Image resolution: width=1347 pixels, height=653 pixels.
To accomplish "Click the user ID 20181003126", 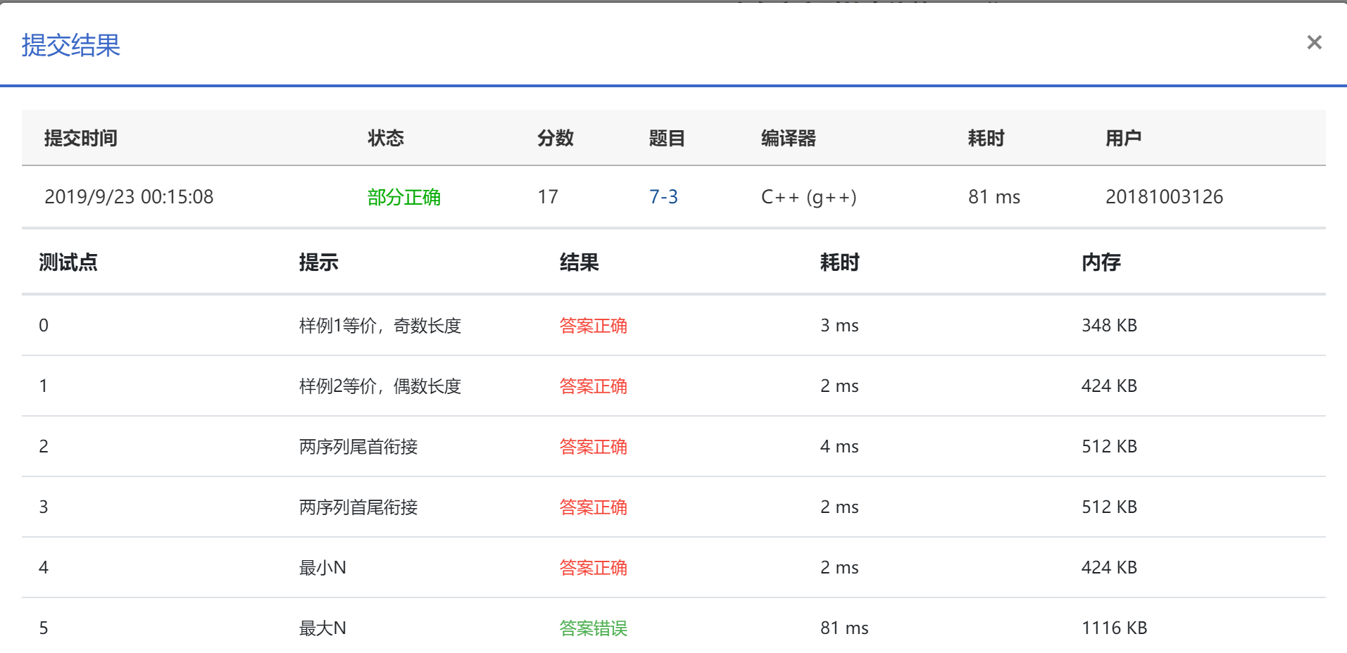I will click(x=1164, y=197).
